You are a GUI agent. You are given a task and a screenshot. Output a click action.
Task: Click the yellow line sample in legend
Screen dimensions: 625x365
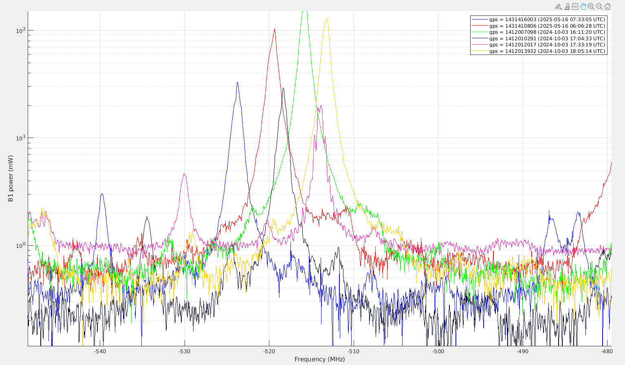[480, 51]
